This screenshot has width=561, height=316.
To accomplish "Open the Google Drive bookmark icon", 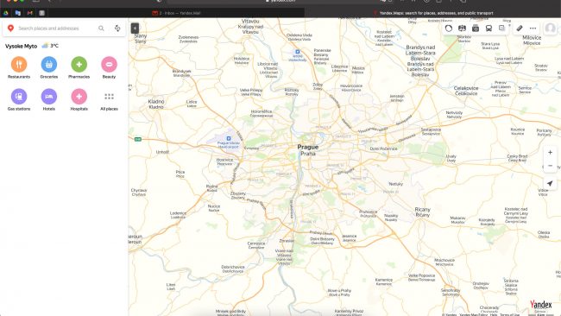I will point(6,13).
